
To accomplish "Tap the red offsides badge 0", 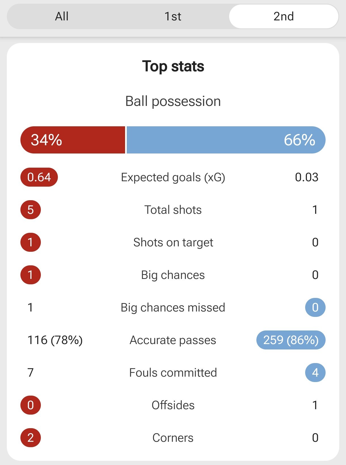I will coord(31,405).
